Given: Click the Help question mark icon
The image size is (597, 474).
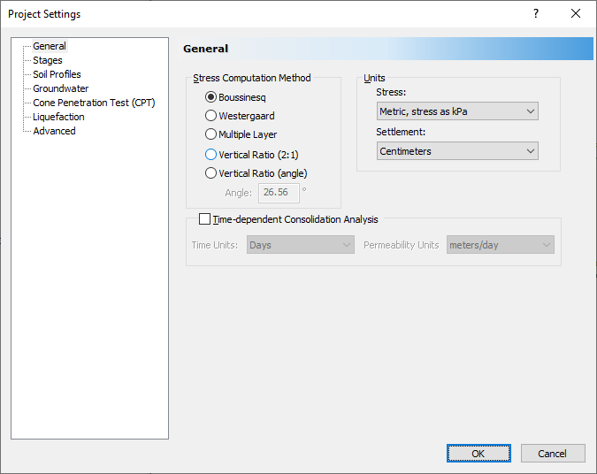Looking at the screenshot, I should 535,14.
